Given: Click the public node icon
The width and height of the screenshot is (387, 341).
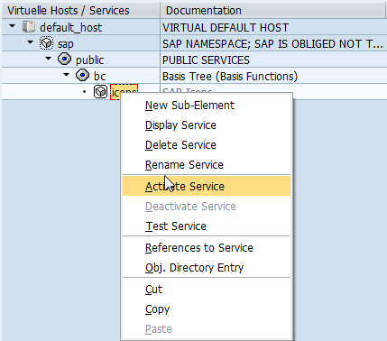Looking at the screenshot, I should (x=64, y=59).
